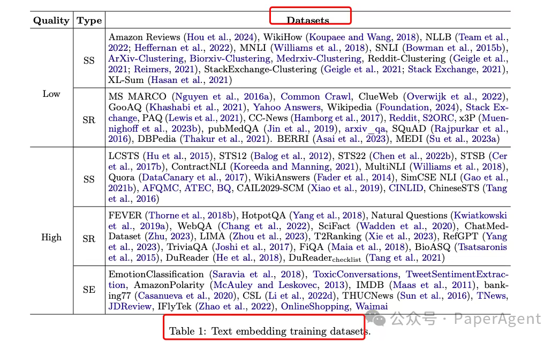This screenshot has height=341, width=559.
Task: Open the Saravia et al., 2018 citation
Action: 257,275
